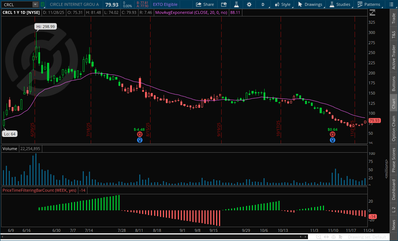This screenshot has height=241, width=398.
Task: Click the blue lightbulb icon below $-4.48
Action: click(x=140, y=140)
